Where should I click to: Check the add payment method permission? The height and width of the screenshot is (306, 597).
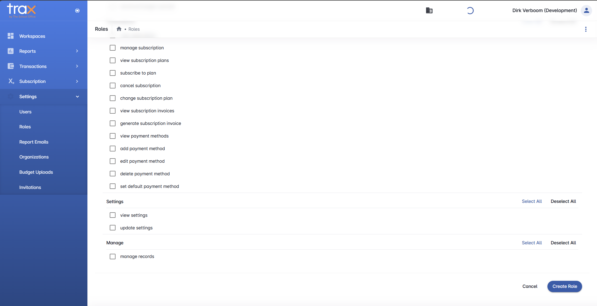tap(113, 149)
